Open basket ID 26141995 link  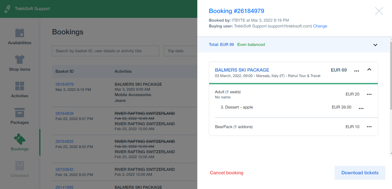[64, 187]
